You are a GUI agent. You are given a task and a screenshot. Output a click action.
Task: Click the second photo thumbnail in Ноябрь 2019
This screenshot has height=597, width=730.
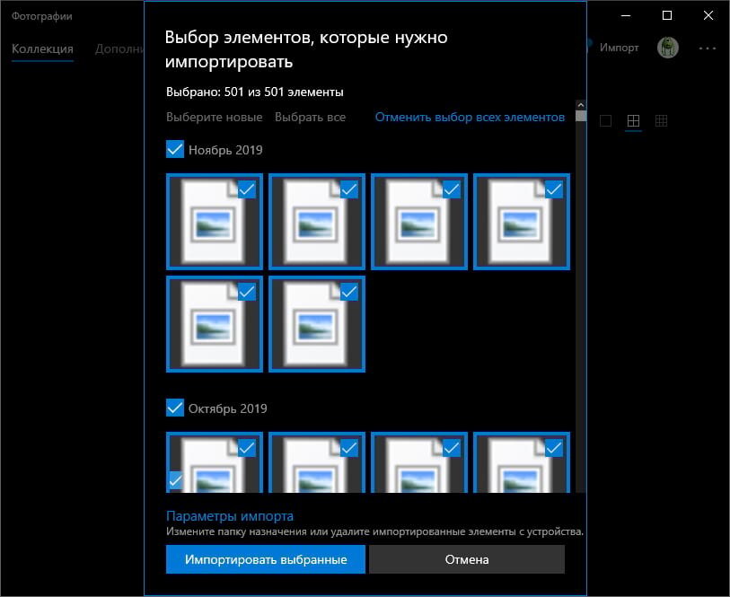point(316,222)
